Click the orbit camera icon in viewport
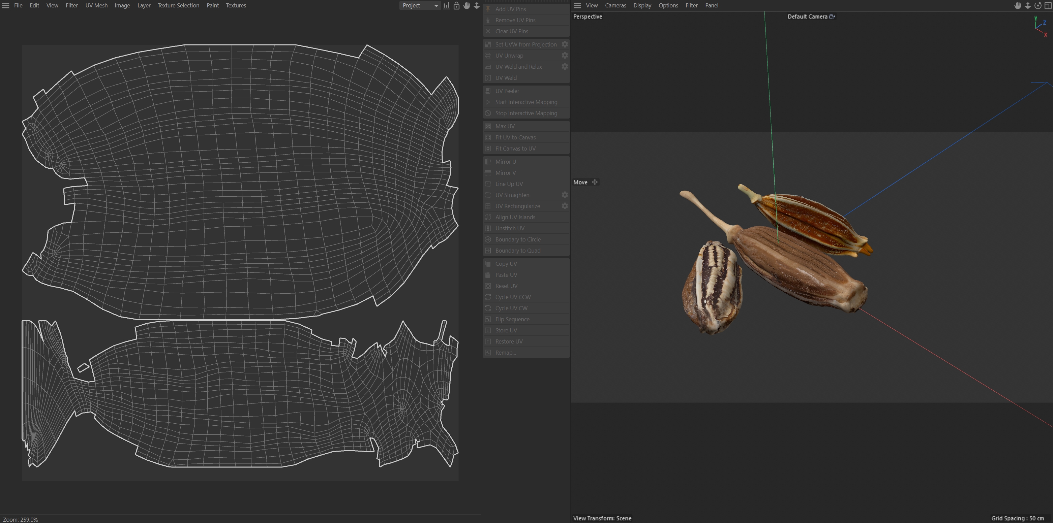Viewport: 1053px width, 523px height. (1037, 5)
